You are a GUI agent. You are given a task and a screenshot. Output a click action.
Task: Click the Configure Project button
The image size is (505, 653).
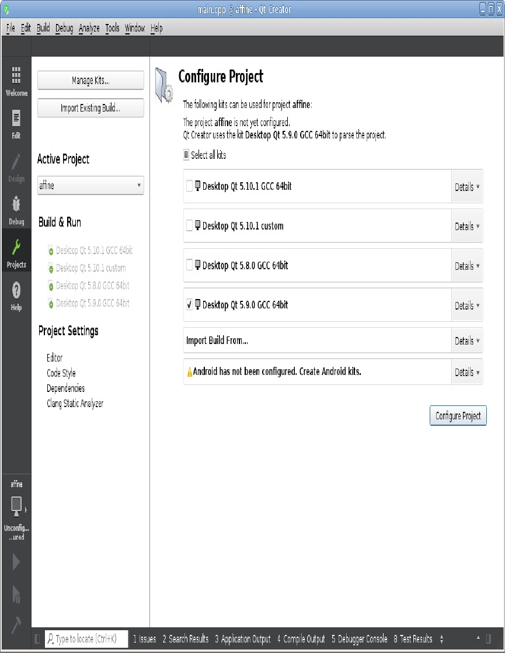point(458,416)
